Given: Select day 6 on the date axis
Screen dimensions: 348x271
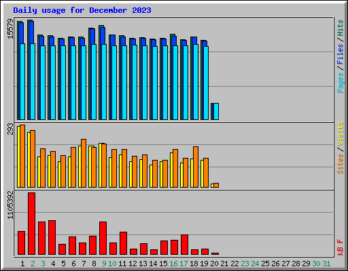Looking at the screenshot, I should coord(73,264).
